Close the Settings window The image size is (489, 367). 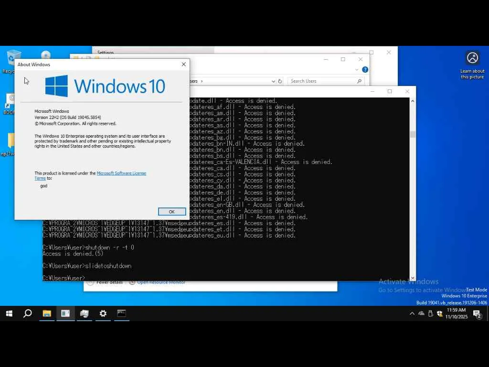click(389, 53)
